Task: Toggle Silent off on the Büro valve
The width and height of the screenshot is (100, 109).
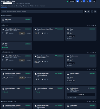Action: pyautogui.click(x=71, y=36)
